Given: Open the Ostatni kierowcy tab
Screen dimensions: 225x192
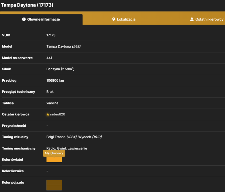Looking at the screenshot, I should [x=207, y=19].
